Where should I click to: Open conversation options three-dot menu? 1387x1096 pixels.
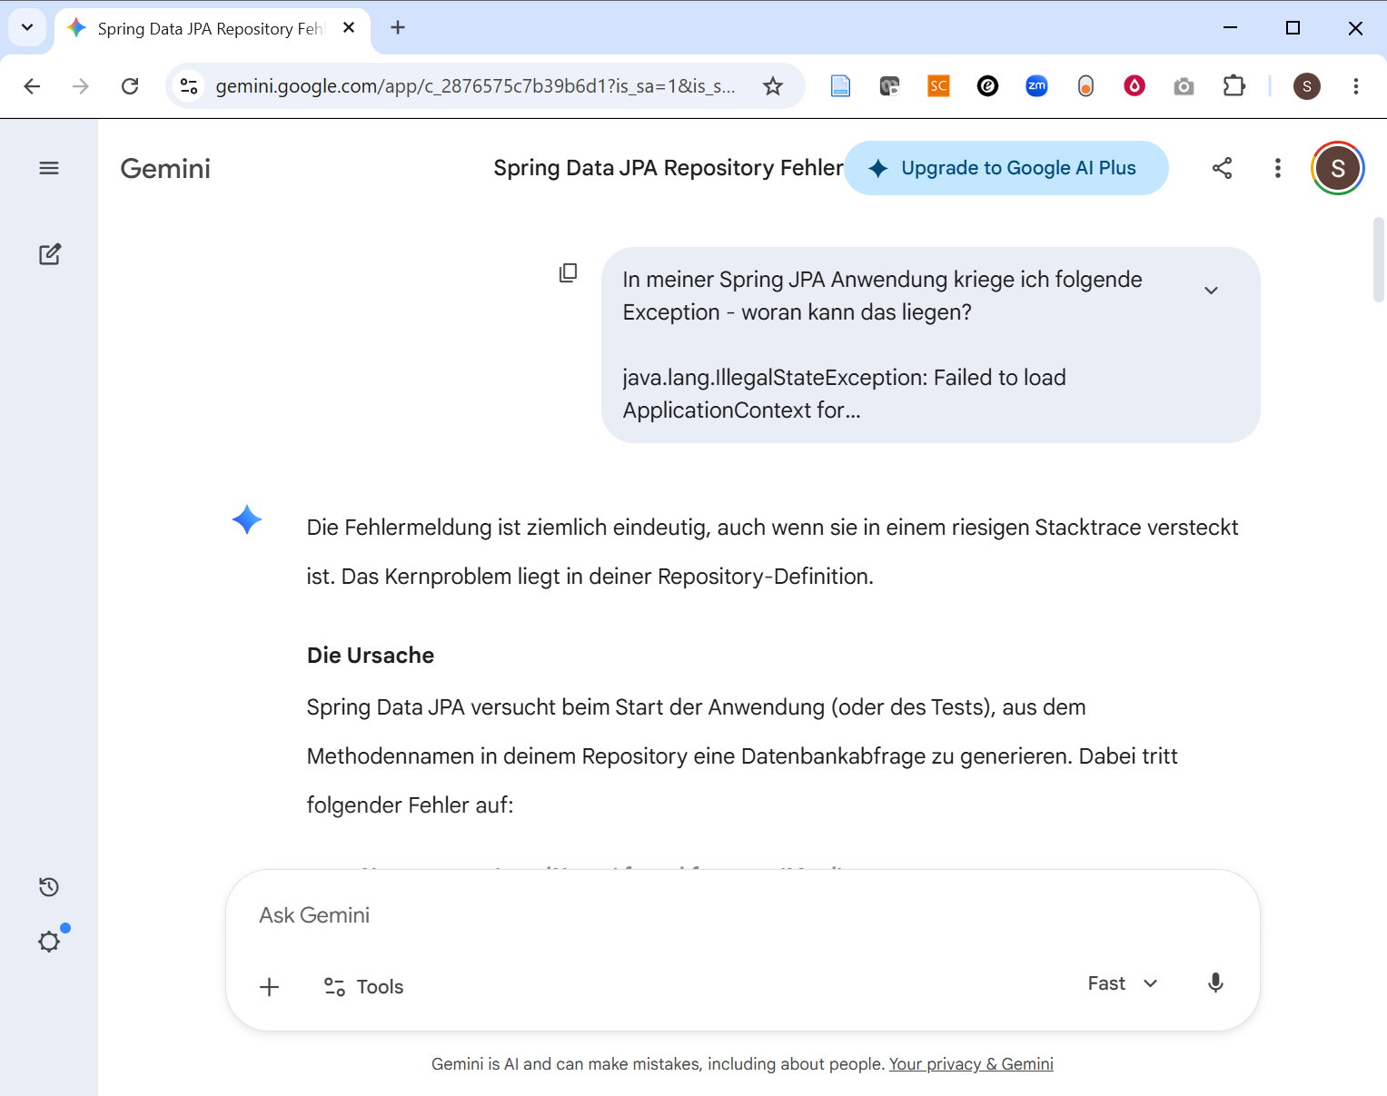(x=1278, y=168)
